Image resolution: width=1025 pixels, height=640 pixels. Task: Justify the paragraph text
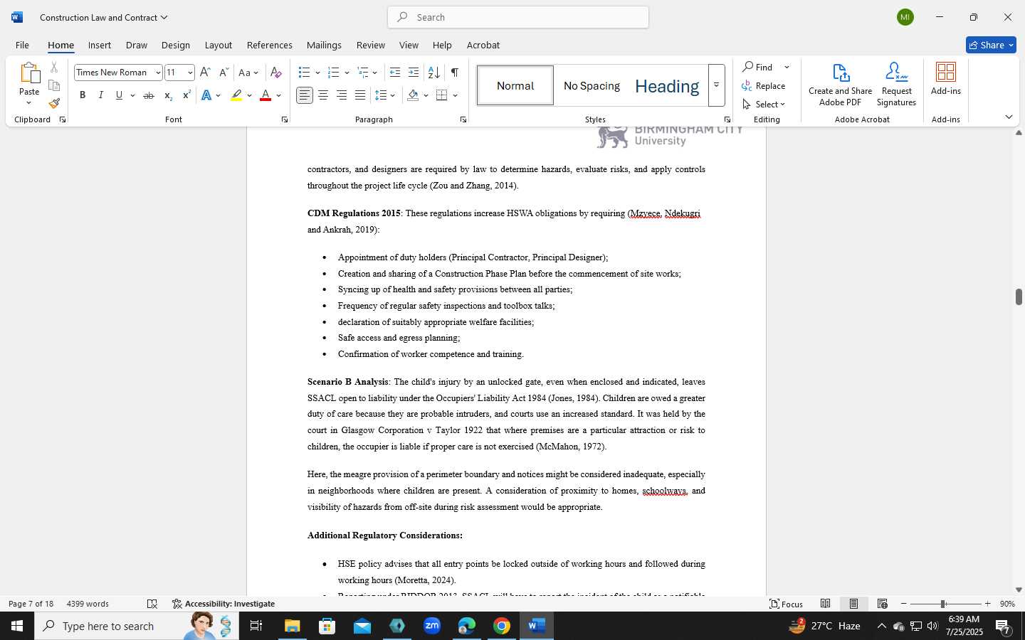(360, 95)
